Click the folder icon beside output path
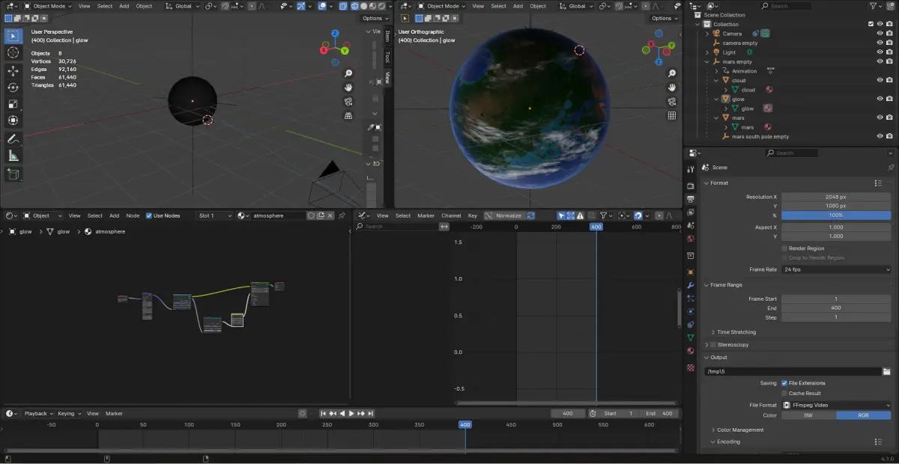Viewport: 899px width, 464px height. [x=886, y=371]
